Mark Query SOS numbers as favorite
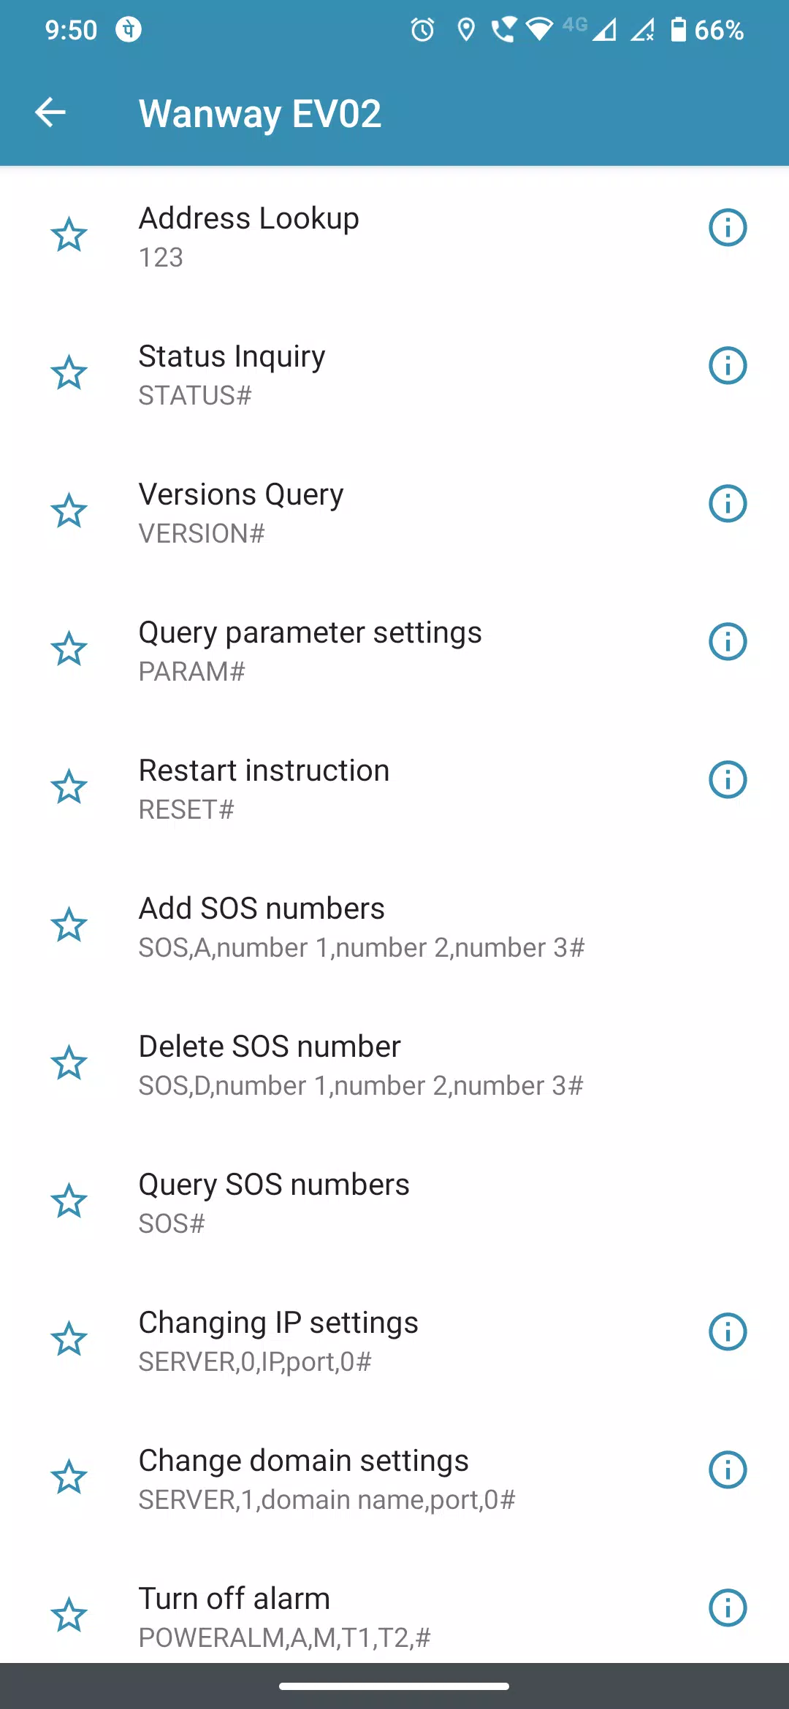Image resolution: width=789 pixels, height=1709 pixels. click(69, 1201)
